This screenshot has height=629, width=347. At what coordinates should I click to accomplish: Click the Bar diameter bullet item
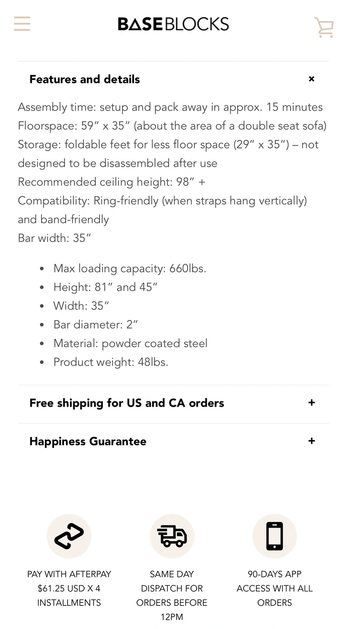tap(95, 325)
